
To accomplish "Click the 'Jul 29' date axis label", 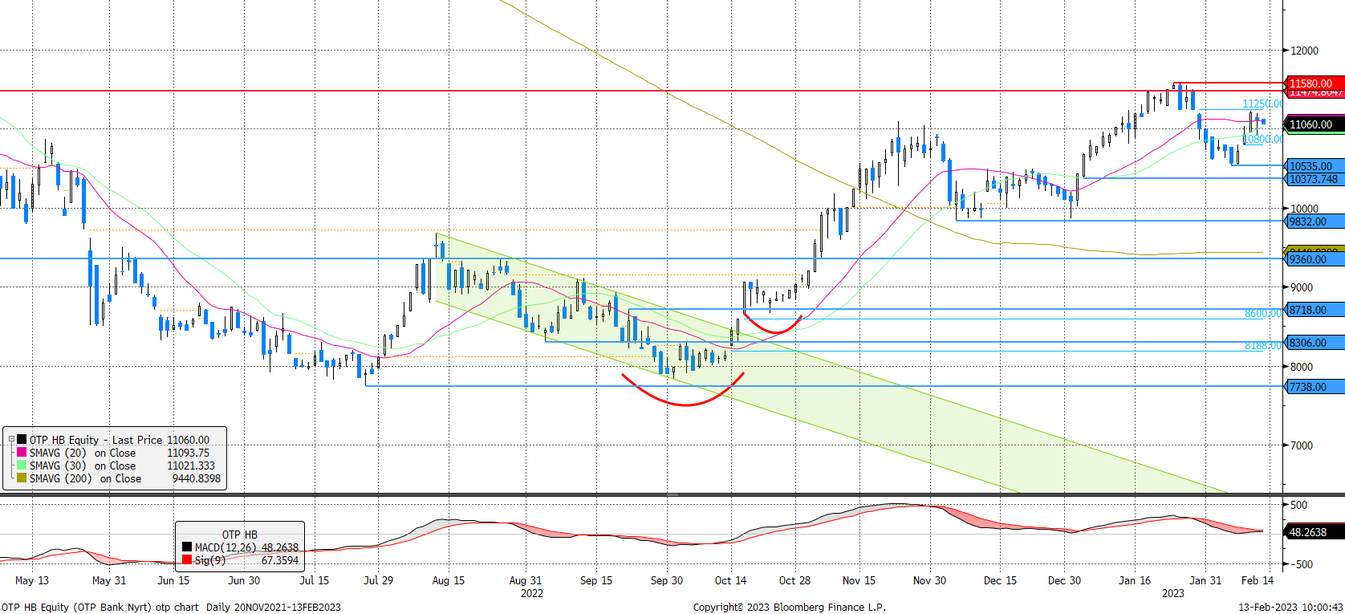I will [378, 580].
